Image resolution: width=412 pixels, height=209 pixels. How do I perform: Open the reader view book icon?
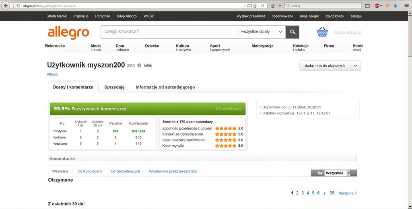[249, 6]
